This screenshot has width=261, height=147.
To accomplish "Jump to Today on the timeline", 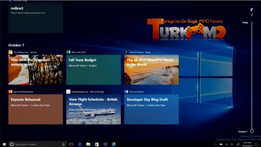I will pos(245,22).
